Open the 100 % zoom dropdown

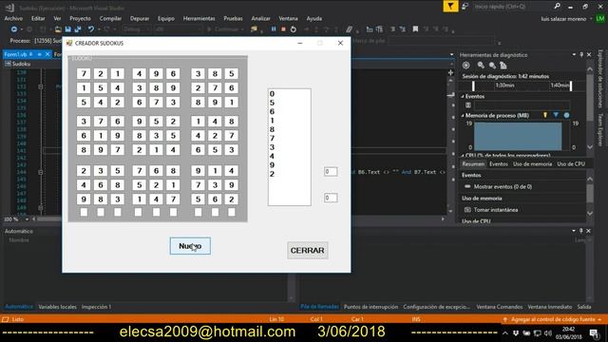click(x=27, y=219)
